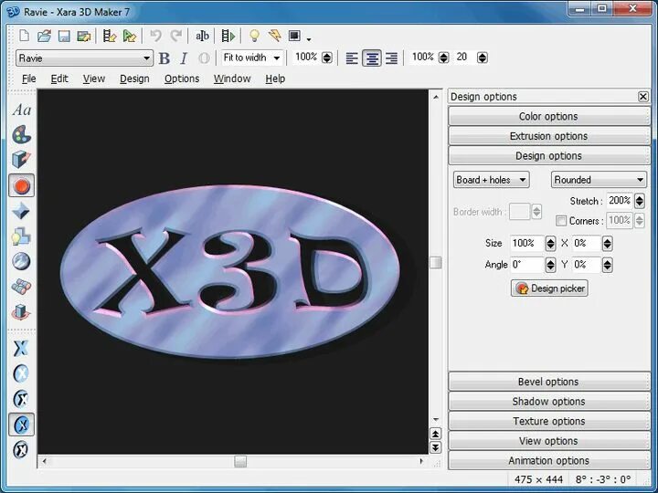Enable the Corners checkbox
Image resolution: width=658 pixels, height=493 pixels.
coord(560,221)
